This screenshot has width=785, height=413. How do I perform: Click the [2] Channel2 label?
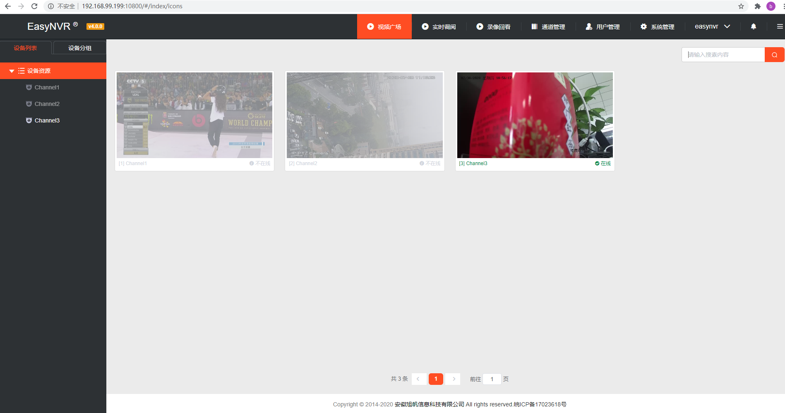303,163
